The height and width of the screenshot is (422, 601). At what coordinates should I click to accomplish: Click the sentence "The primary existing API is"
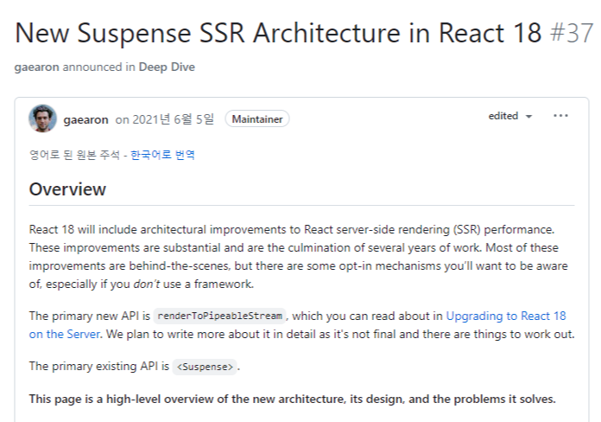click(99, 366)
